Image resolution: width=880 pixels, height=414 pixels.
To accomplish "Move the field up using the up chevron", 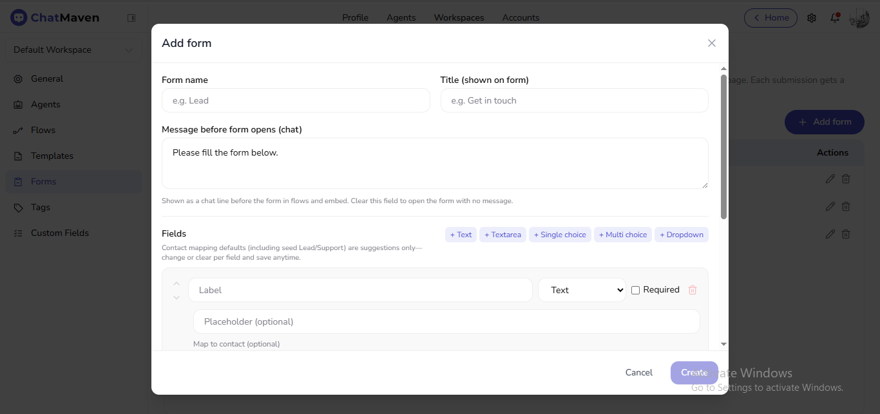I will 176,283.
